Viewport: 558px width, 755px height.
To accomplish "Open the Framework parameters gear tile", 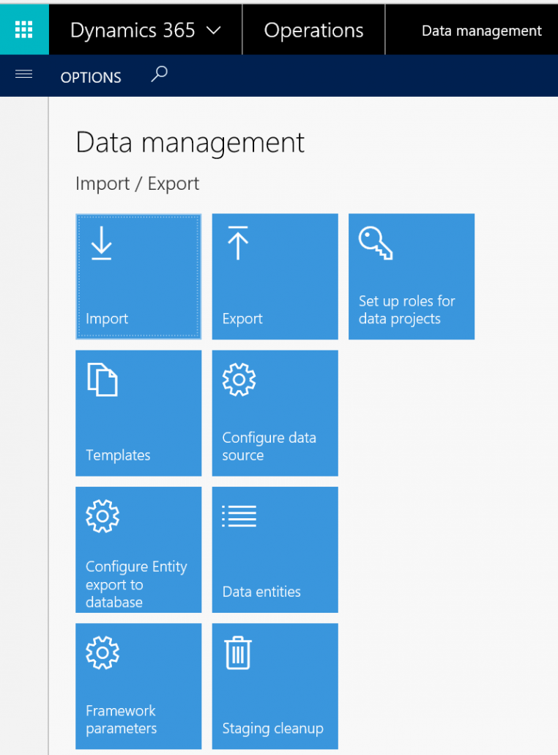I will coord(138,686).
